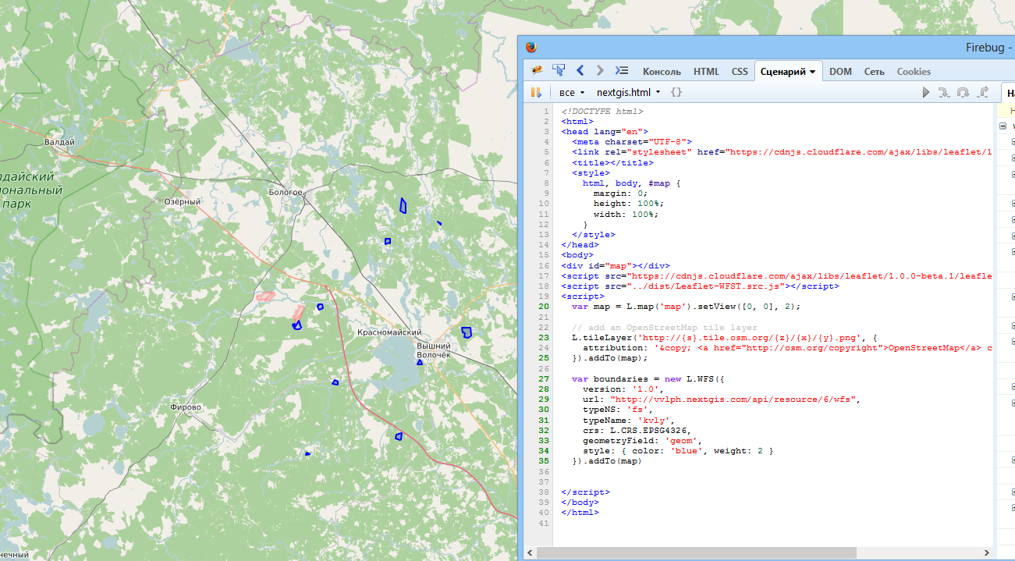Click the Firebug bug icon

(537, 71)
